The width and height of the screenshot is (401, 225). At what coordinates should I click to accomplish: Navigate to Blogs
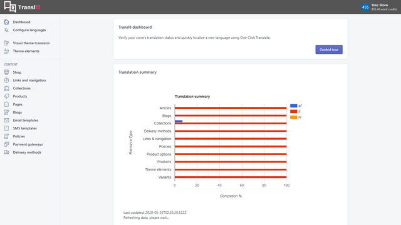click(18, 112)
